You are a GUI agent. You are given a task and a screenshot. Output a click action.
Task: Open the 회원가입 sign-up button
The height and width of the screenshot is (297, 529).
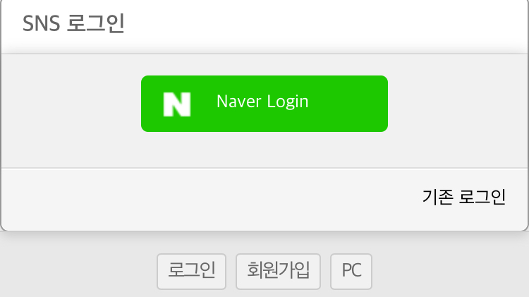[278, 272]
